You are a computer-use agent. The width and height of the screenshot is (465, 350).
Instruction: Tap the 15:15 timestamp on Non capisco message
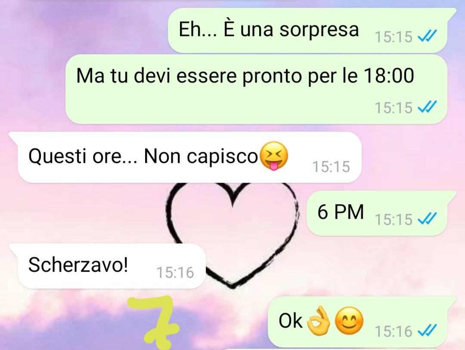pos(331,166)
